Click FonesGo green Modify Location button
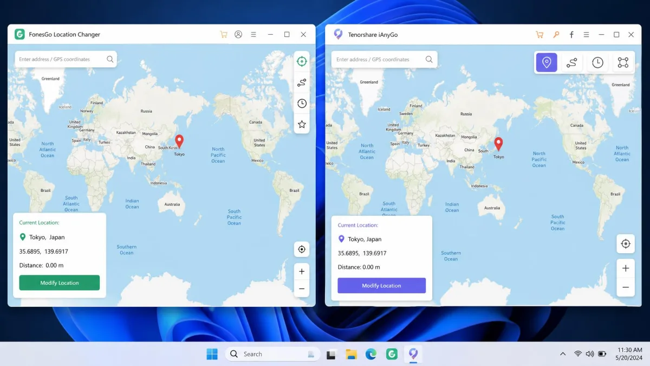The width and height of the screenshot is (650, 366). tap(60, 282)
